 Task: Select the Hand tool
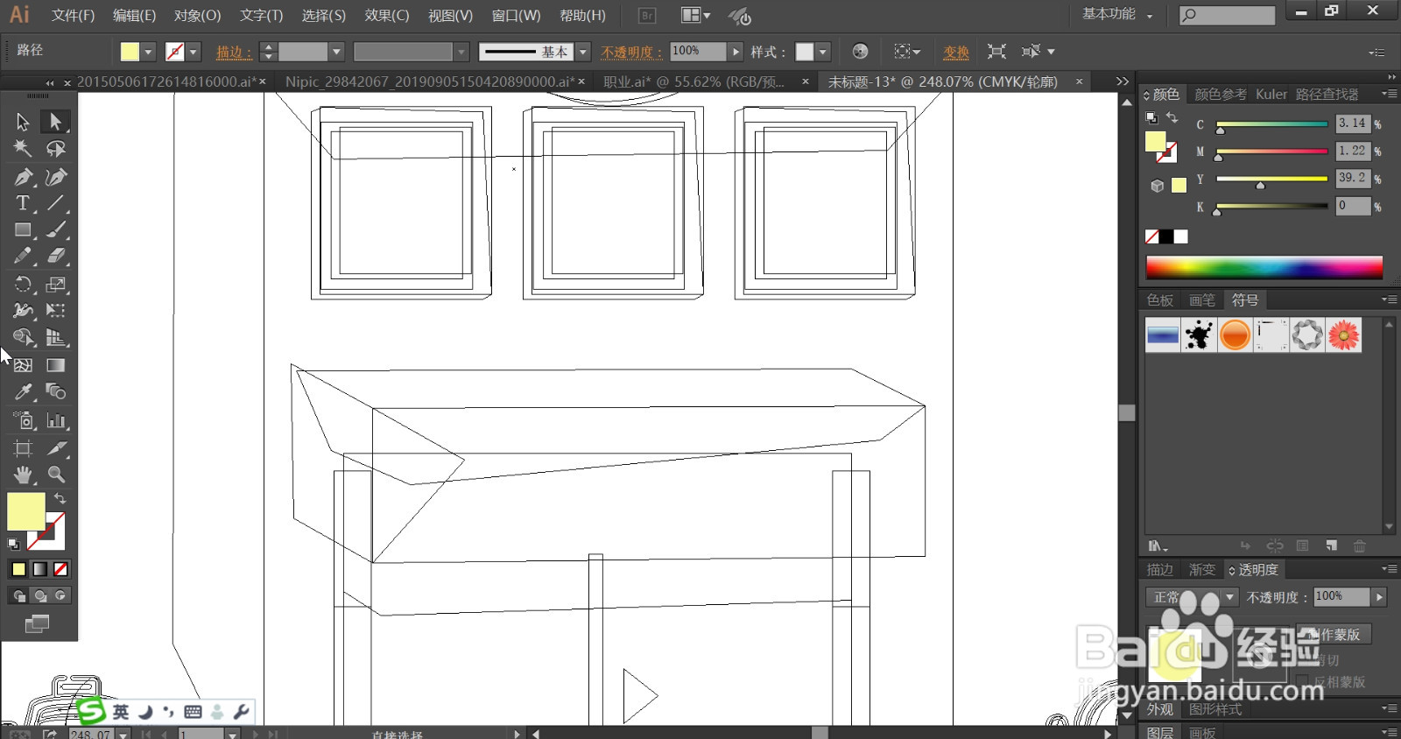tap(23, 475)
